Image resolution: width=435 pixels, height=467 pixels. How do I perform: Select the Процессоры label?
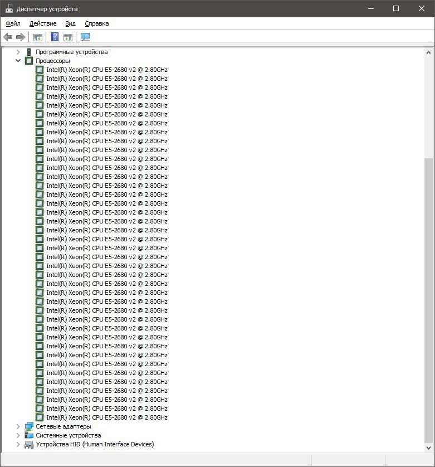(x=53, y=61)
